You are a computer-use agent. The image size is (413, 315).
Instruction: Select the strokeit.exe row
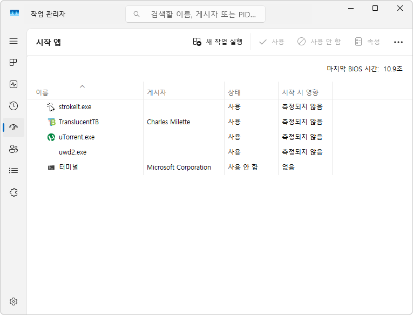pos(180,107)
